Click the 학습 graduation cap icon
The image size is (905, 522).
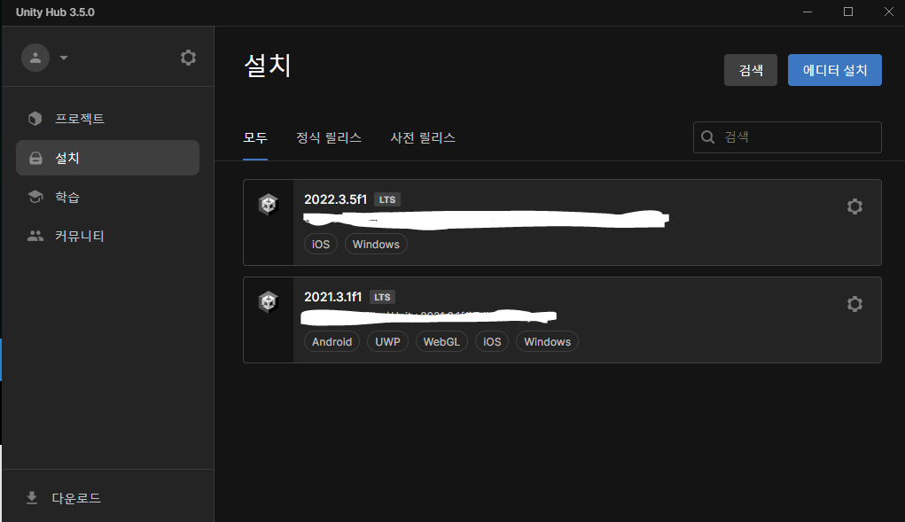tap(35, 197)
